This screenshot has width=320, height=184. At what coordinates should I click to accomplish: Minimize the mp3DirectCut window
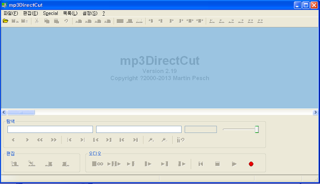(297, 5)
